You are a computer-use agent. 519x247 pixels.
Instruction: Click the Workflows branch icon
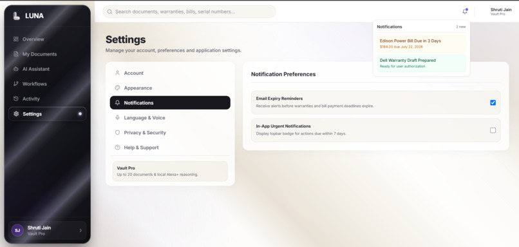tap(16, 84)
